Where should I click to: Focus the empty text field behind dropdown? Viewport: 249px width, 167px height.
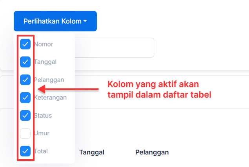coord(115,47)
